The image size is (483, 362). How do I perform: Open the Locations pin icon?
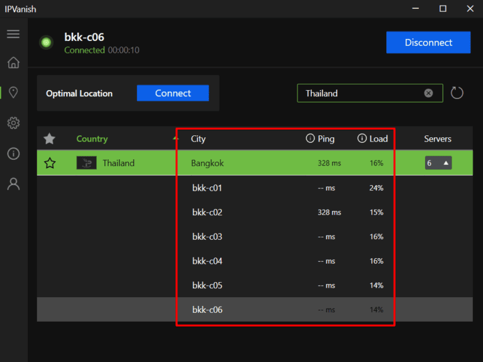(x=13, y=93)
